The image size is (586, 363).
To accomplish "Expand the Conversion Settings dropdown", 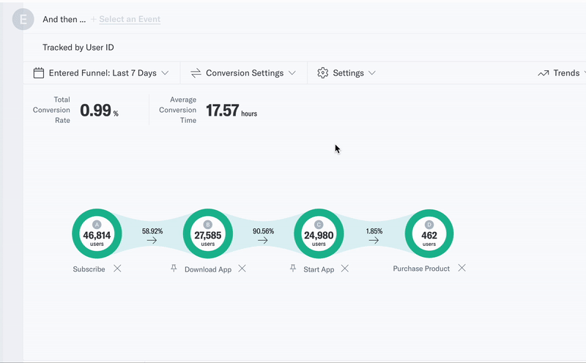I will 244,73.
